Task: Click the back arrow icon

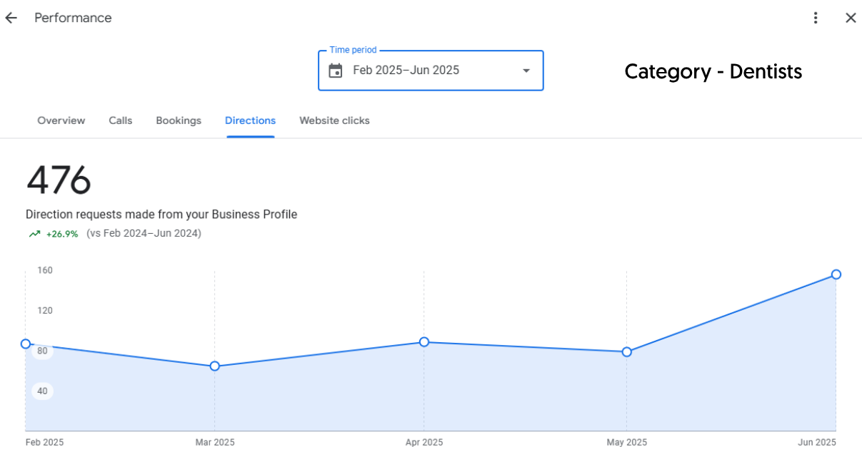Action: pyautogui.click(x=11, y=18)
